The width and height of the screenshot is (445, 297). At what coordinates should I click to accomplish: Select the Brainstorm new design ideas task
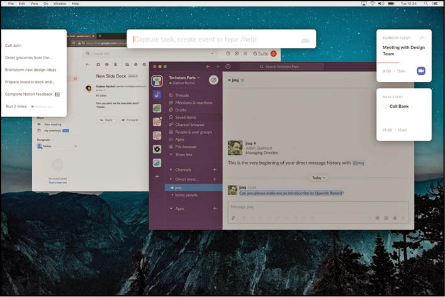click(30, 69)
